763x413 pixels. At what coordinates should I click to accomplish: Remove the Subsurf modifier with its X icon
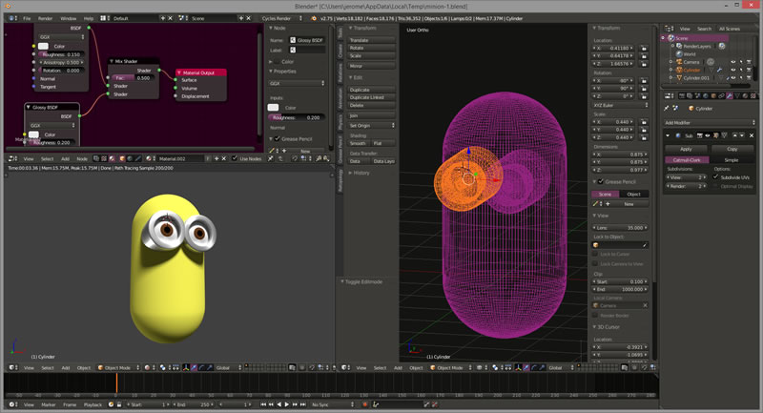pos(752,135)
